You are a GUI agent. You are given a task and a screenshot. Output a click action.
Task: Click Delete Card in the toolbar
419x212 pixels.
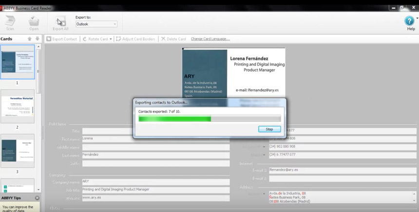point(173,39)
